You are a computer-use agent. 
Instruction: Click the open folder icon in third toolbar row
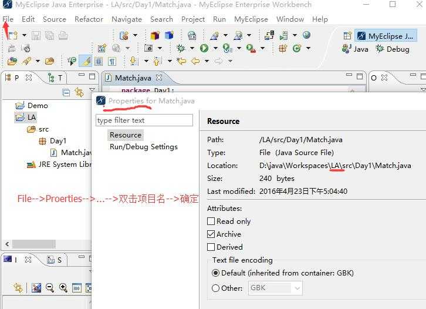pyautogui.click(x=49, y=61)
